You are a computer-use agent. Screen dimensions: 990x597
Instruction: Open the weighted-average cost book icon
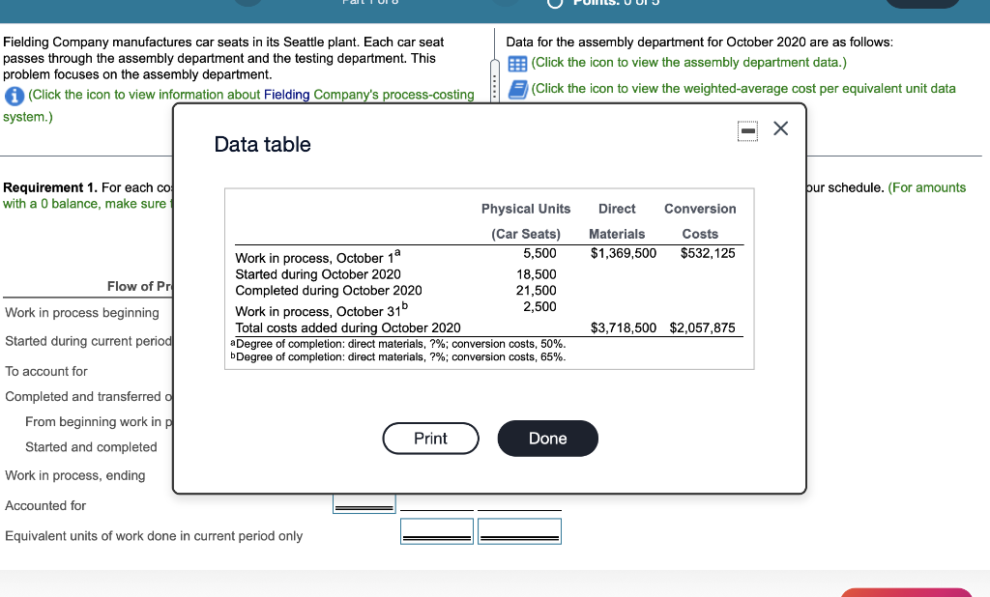tap(518, 90)
